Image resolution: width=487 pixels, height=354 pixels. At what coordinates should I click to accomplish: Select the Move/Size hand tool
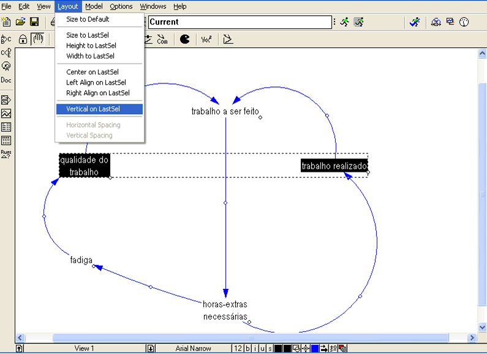(x=37, y=40)
